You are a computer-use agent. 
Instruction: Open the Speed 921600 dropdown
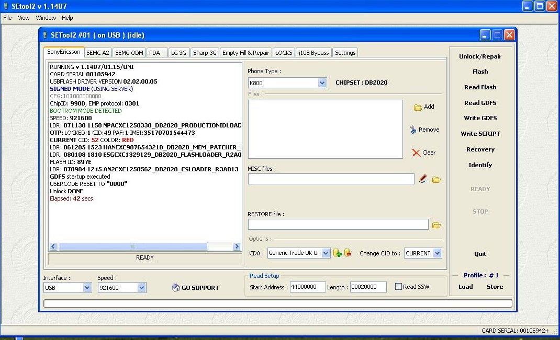[x=141, y=288]
